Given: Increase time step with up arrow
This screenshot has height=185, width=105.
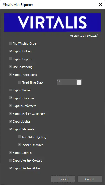Looking at the screenshot, I should (x=79, y=81).
